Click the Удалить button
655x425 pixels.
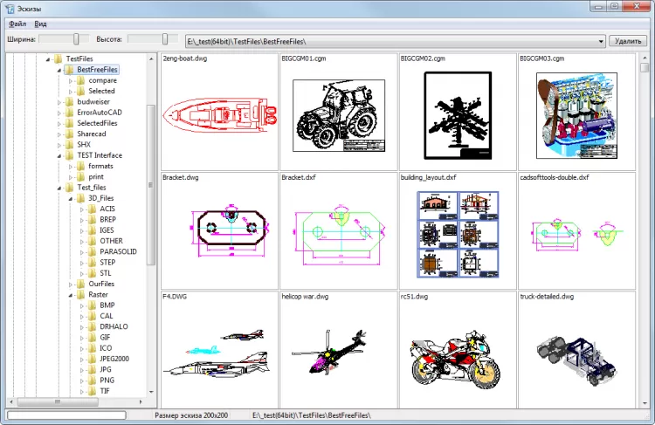(x=629, y=40)
